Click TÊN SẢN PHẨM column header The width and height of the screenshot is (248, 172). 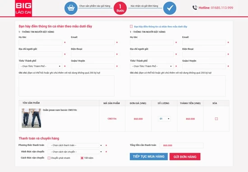(31, 103)
